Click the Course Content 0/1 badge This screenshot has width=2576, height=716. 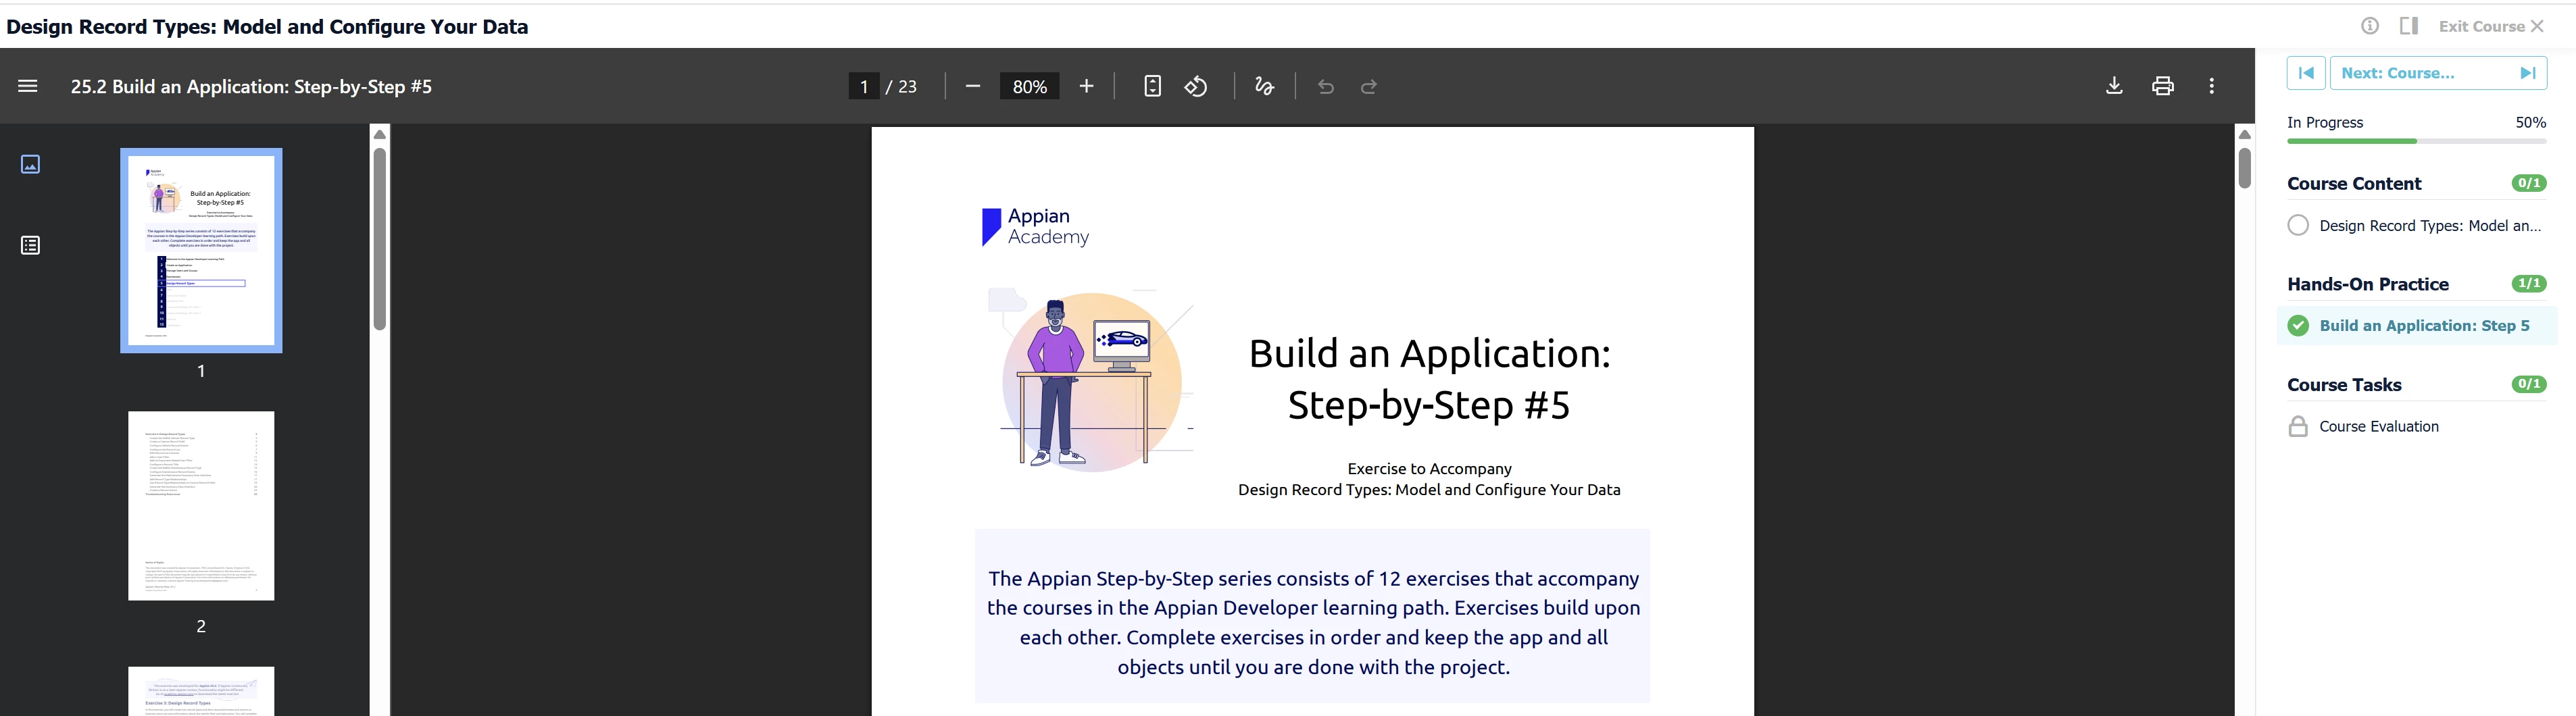point(2528,183)
